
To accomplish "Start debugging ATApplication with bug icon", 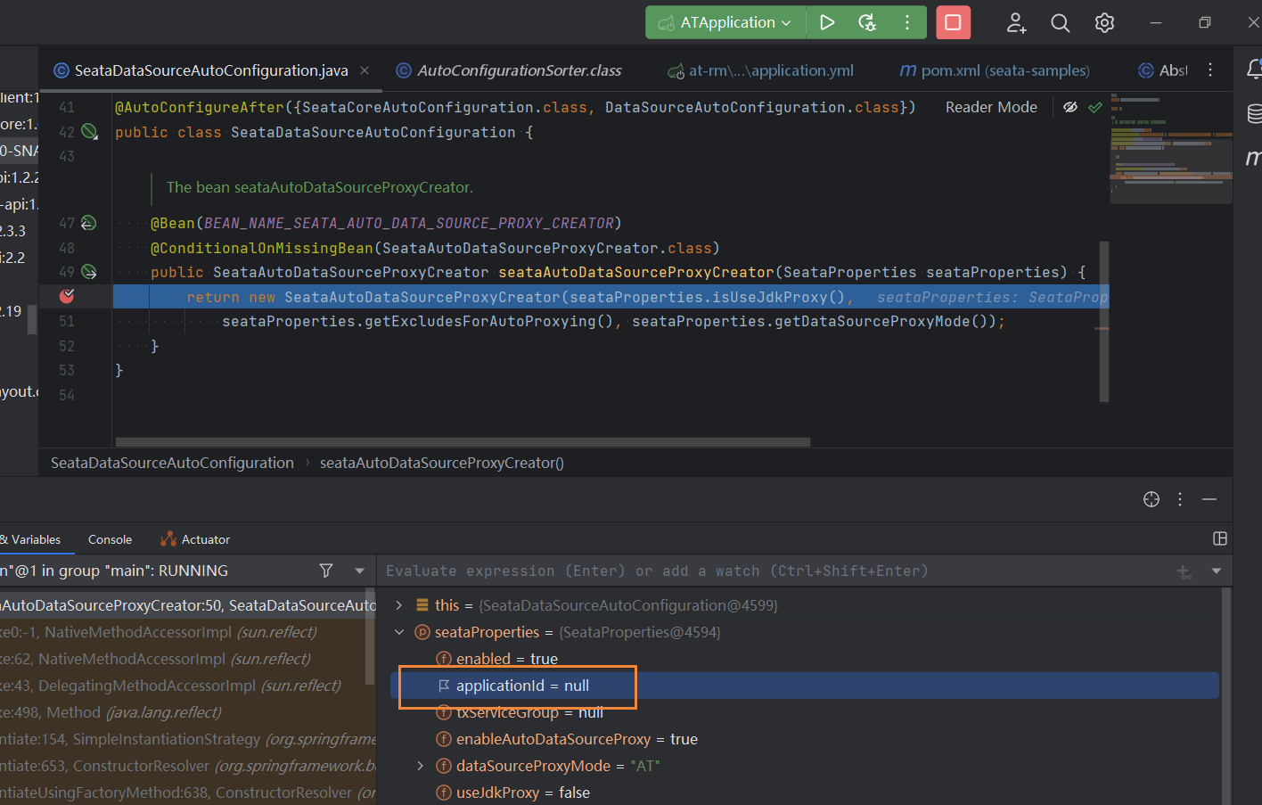I will pos(867,22).
